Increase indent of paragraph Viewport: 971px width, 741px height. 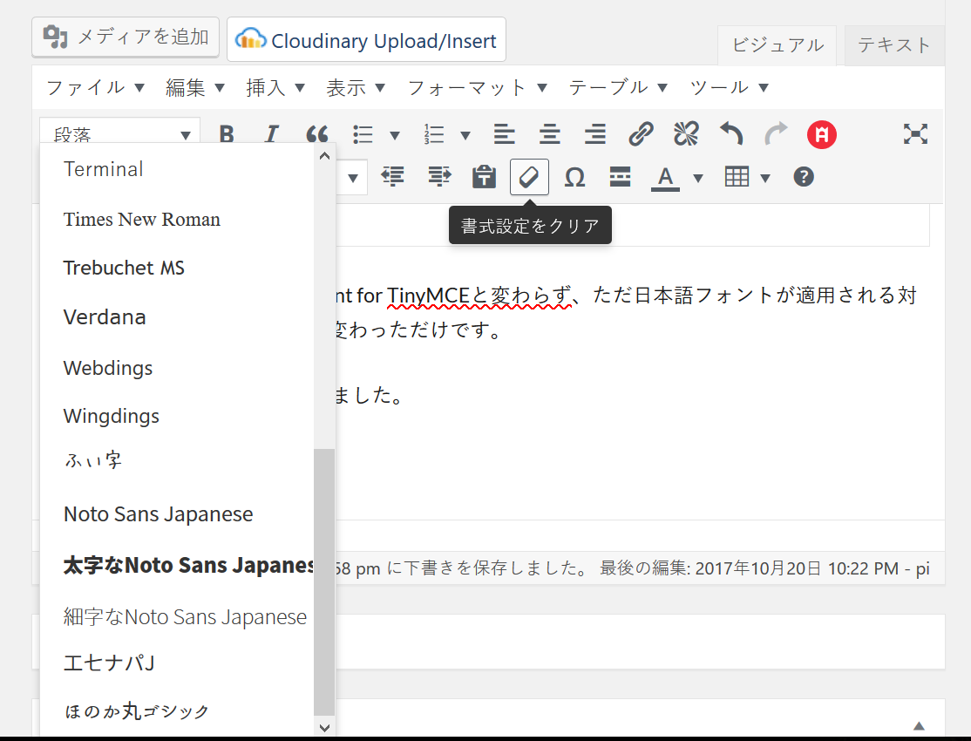[x=439, y=177]
